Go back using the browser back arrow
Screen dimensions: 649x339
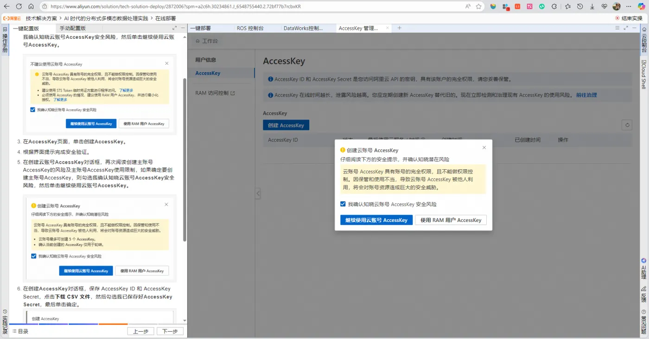point(6,6)
